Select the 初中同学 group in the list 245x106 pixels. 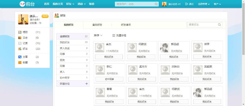(73, 78)
